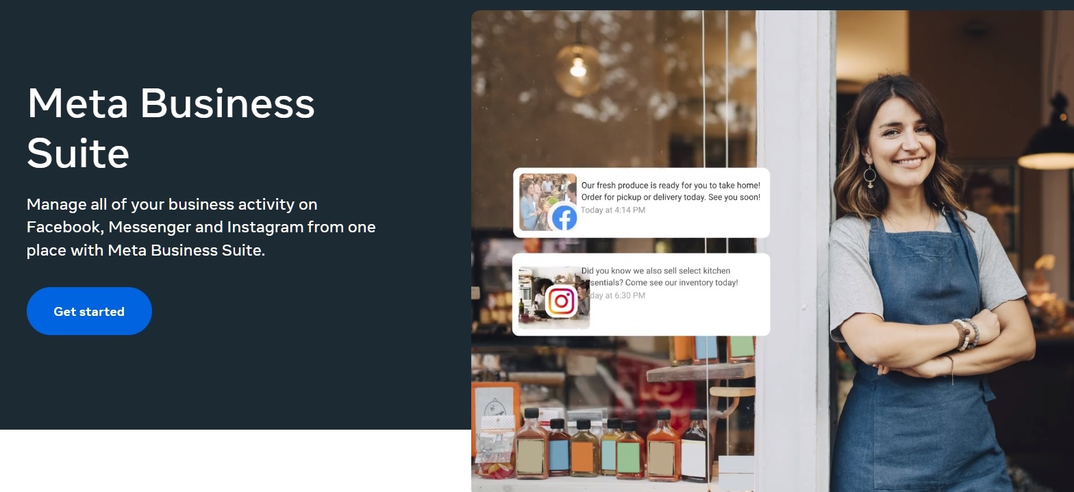Image resolution: width=1074 pixels, height=492 pixels.
Task: Click the Meta Business Suite heading
Action: click(171, 127)
